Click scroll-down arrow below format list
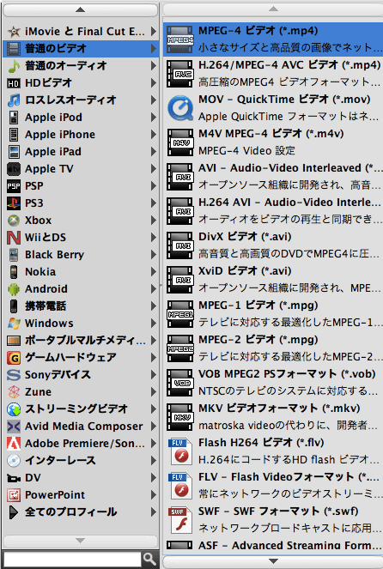This screenshot has width=383, height=569. 273,560
